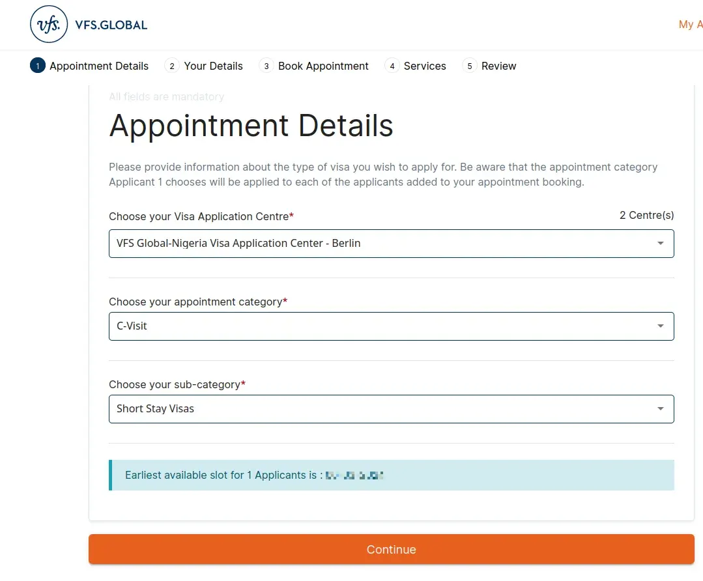Select the Book Appointment step
Screen dimensions: 703x581
click(323, 66)
